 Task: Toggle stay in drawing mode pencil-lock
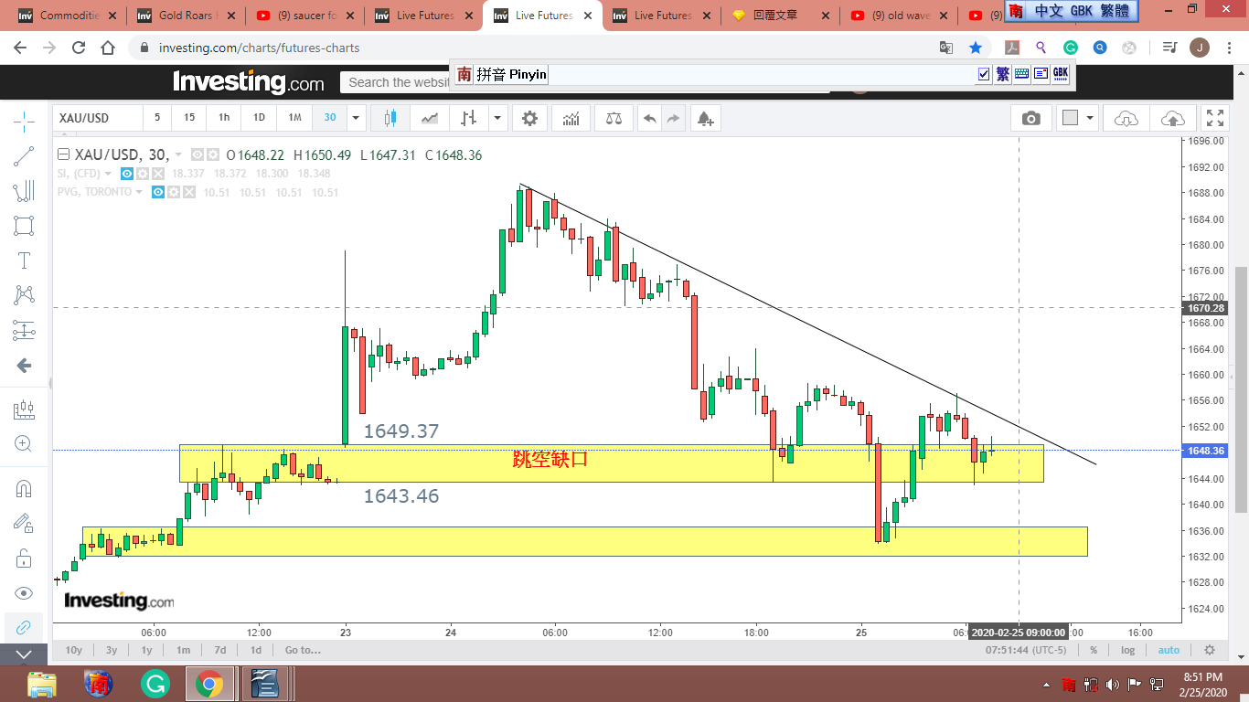coord(24,523)
